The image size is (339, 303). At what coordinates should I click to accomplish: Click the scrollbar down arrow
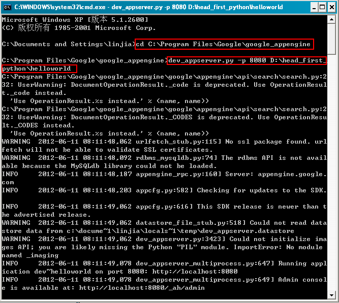[x=331, y=295]
